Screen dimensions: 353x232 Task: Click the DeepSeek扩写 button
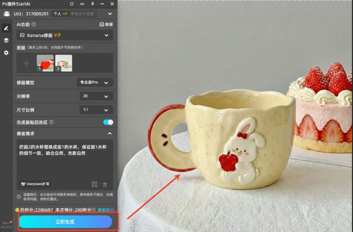click(x=36, y=184)
